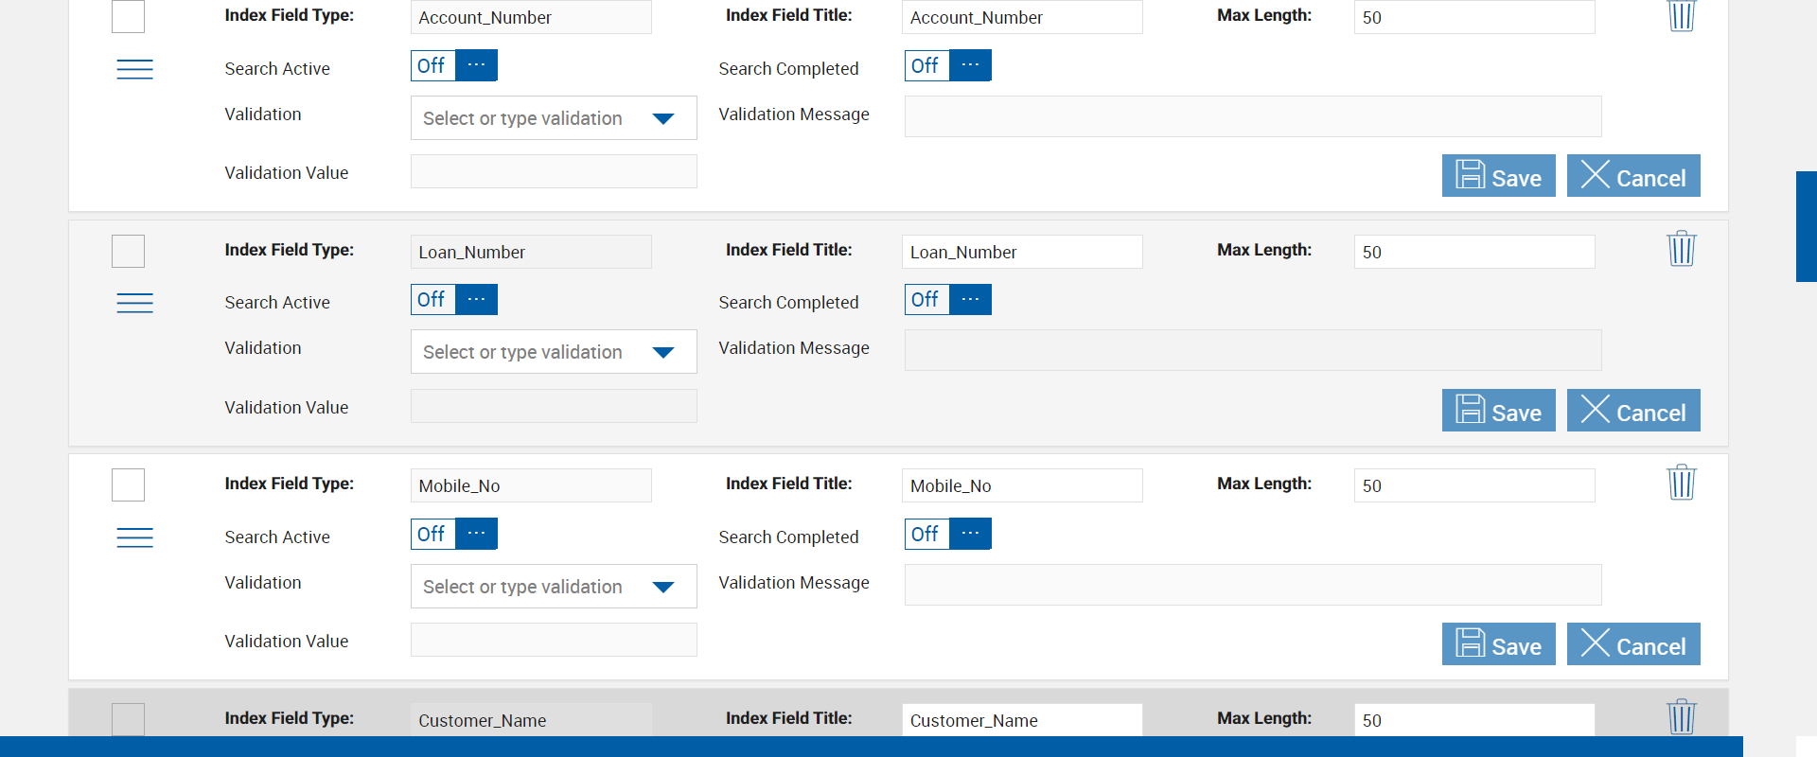The image size is (1817, 757).
Task: Toggle Search Completed for Mobile_No
Action: tap(947, 534)
